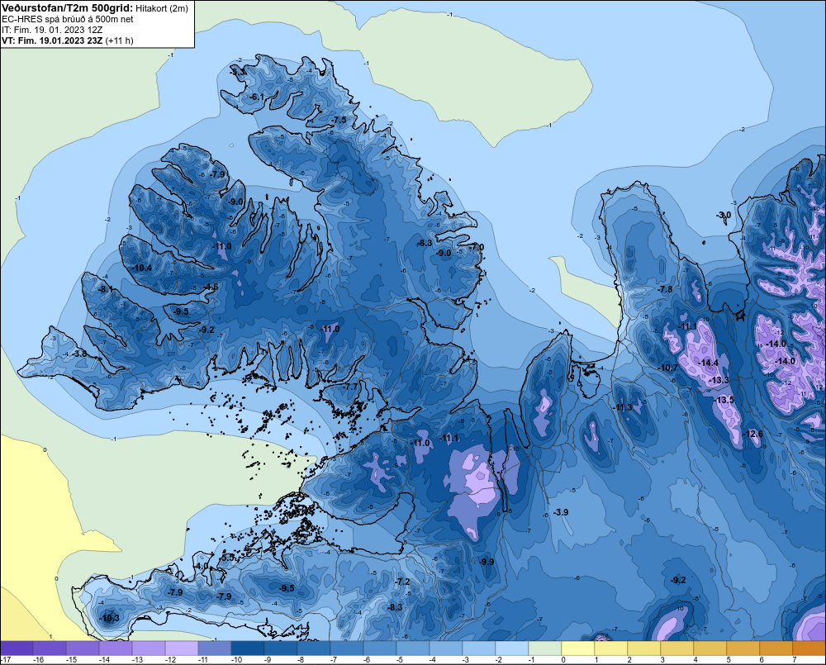Image resolution: width=826 pixels, height=665 pixels.
Task: Click the -13.5 temperature value on the map
Action: click(x=724, y=401)
